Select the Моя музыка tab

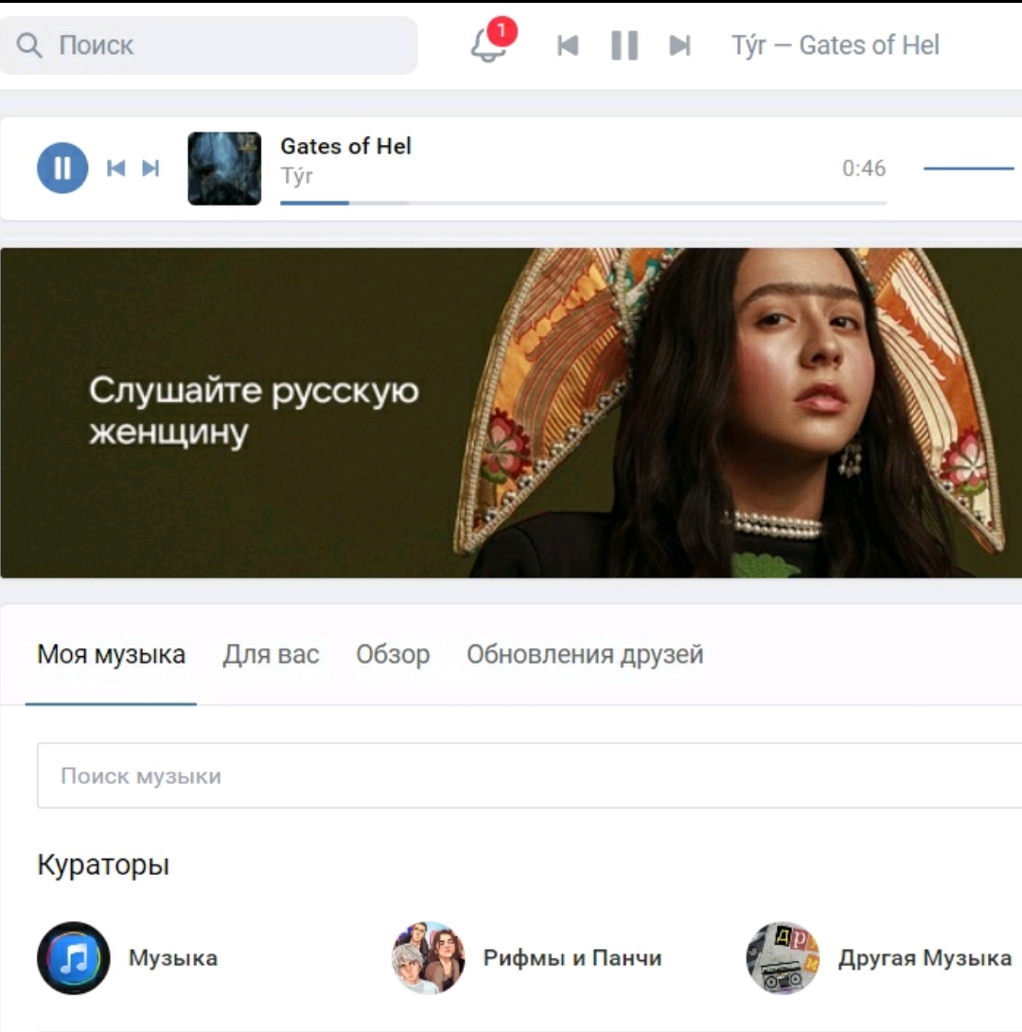point(111,654)
